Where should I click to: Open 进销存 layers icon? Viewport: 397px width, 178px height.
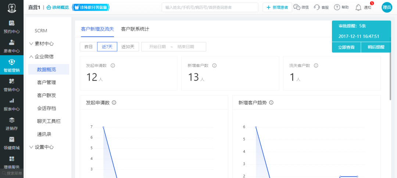12,120
